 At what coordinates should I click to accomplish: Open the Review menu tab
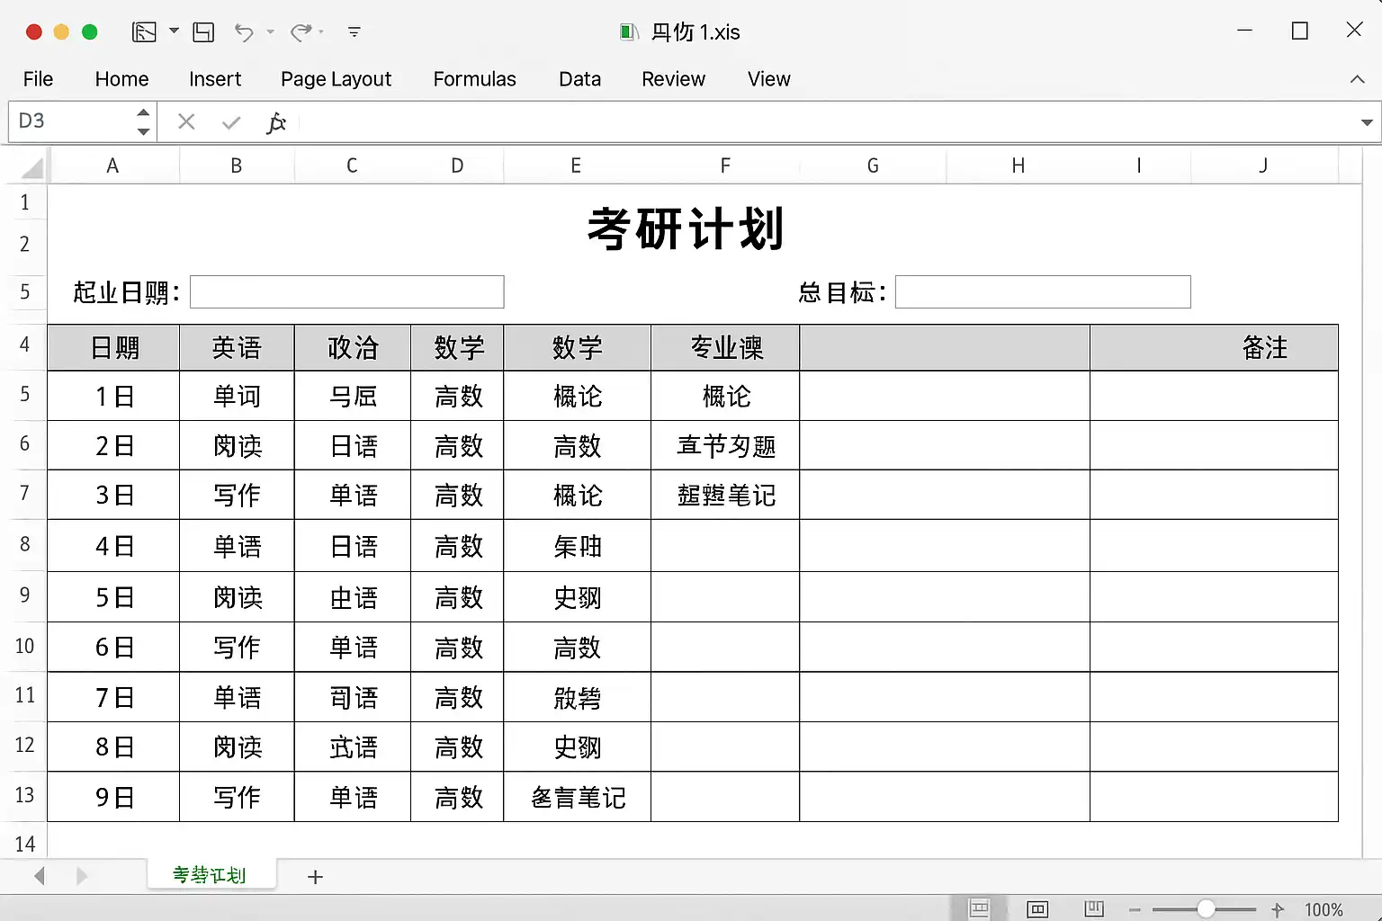pyautogui.click(x=673, y=79)
